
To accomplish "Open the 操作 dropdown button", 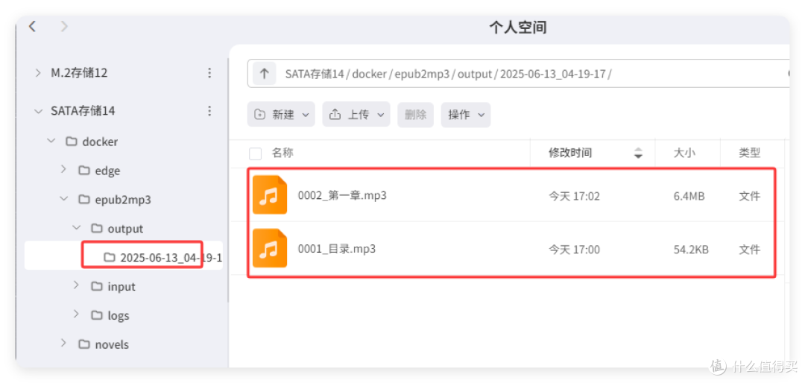I will point(466,115).
